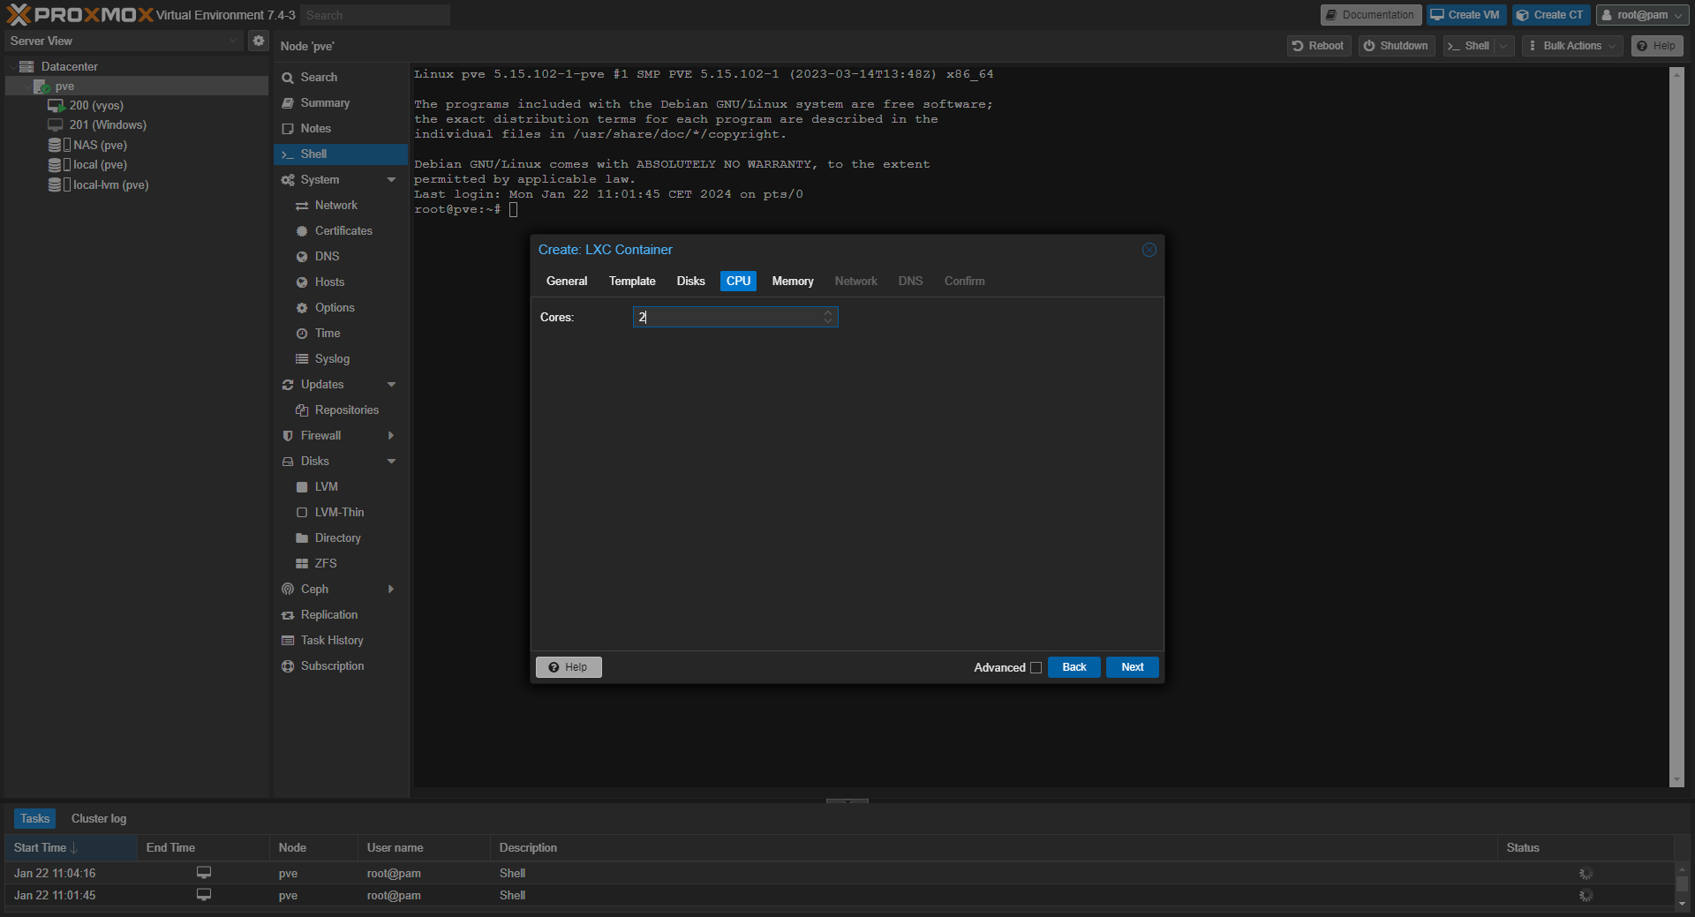The width and height of the screenshot is (1695, 917).
Task: Switch to Memory tab in LXC dialog
Action: (793, 281)
